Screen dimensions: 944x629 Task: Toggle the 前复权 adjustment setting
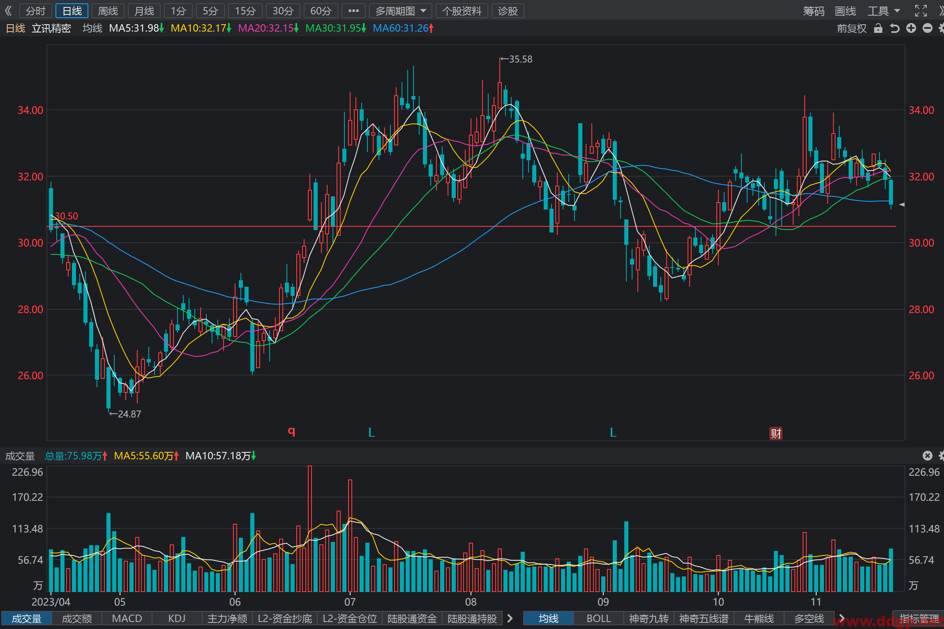coord(852,28)
